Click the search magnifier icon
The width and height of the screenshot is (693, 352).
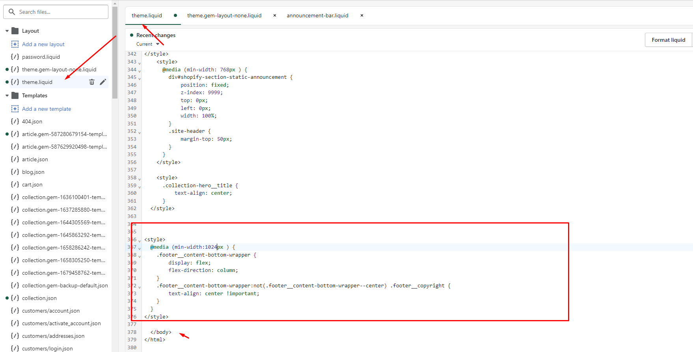pos(12,12)
